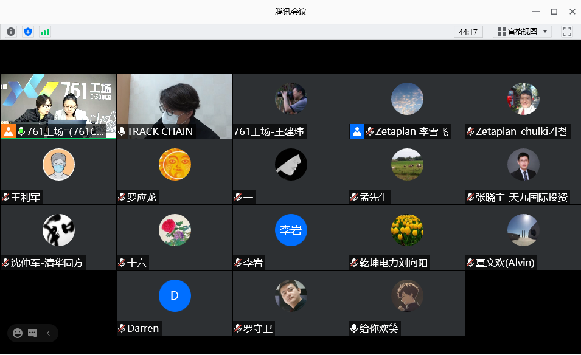Click sun face avatar of 罗应龙

pyautogui.click(x=175, y=164)
